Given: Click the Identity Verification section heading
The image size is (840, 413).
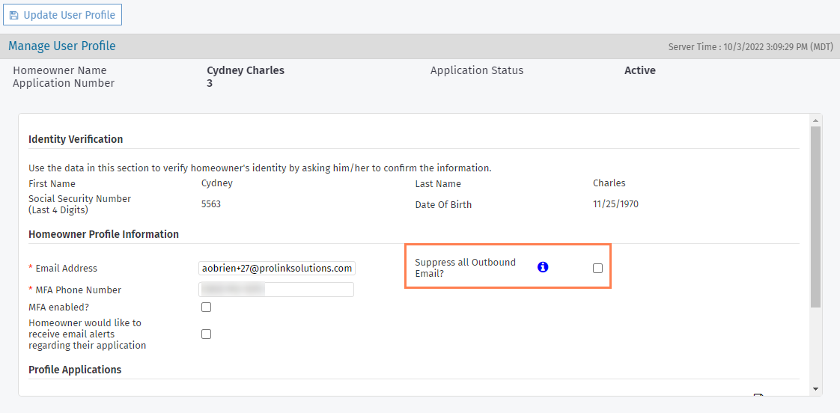Looking at the screenshot, I should (x=76, y=139).
